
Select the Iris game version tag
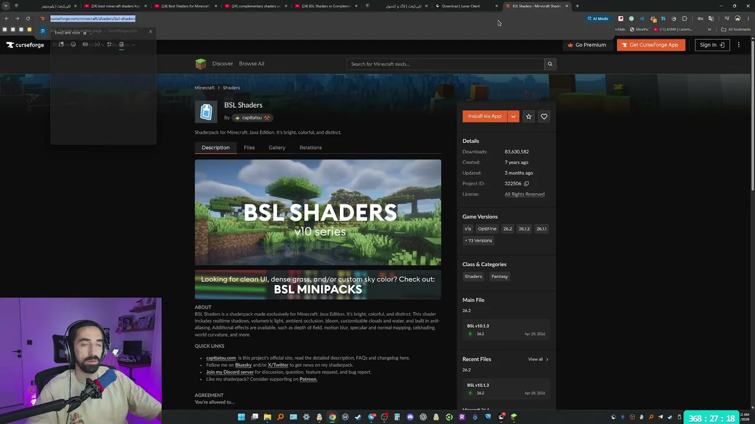point(468,228)
